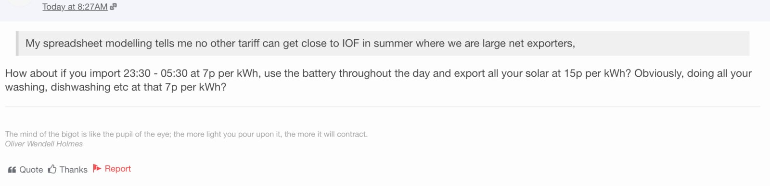Click the 'Oliver Wendell Holmes' attribution text
770x186 pixels.
click(44, 144)
